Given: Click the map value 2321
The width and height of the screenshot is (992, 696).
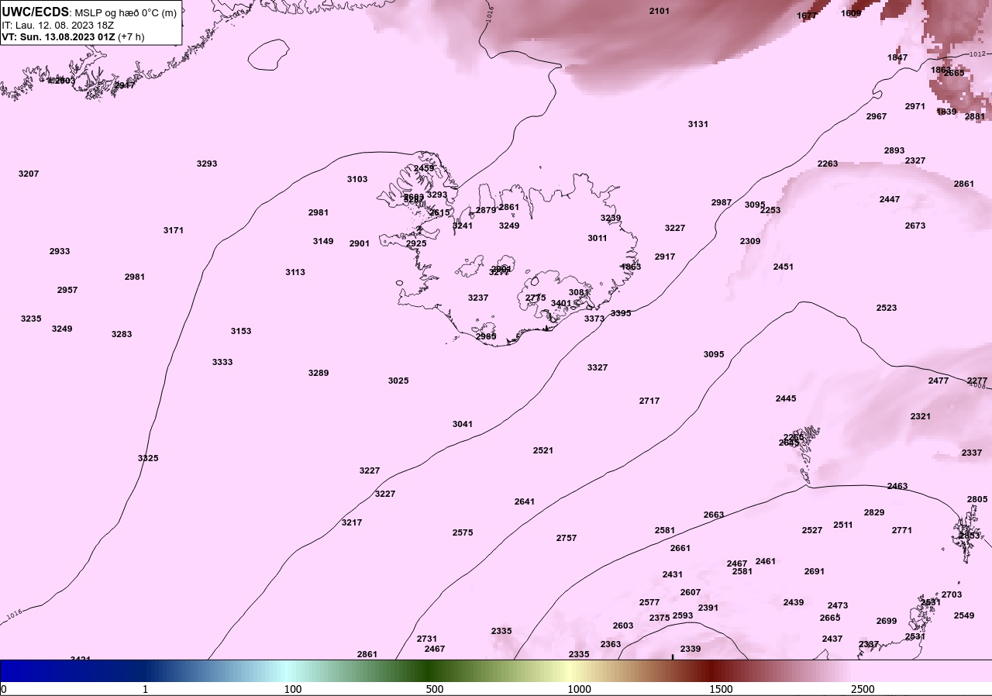Looking at the screenshot, I should click(921, 416).
